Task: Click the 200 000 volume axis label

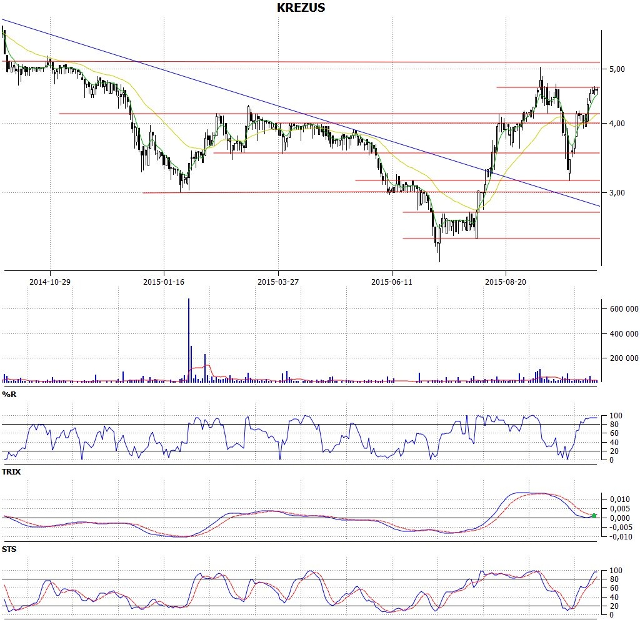Action: coord(624,358)
